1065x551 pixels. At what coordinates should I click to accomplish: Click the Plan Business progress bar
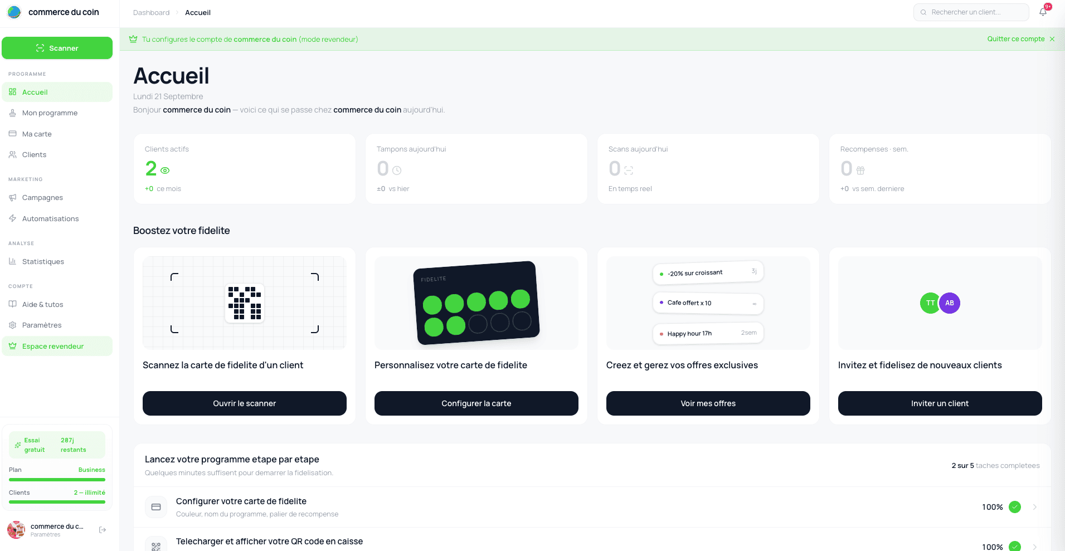[57, 479]
